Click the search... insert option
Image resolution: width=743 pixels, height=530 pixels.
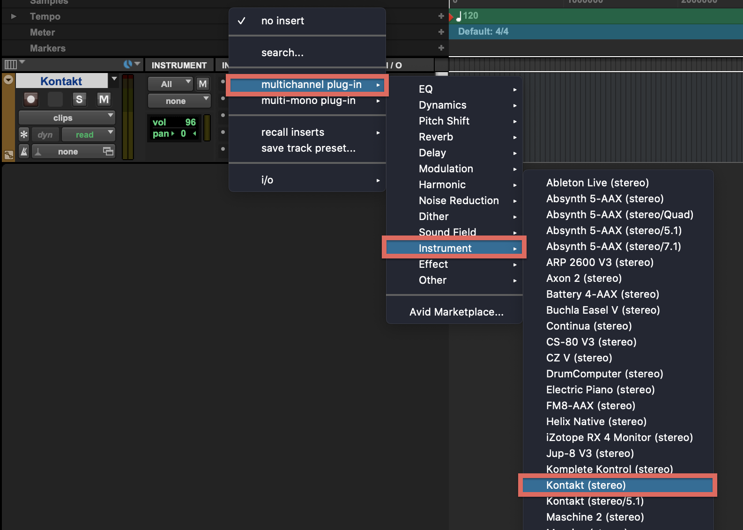282,52
